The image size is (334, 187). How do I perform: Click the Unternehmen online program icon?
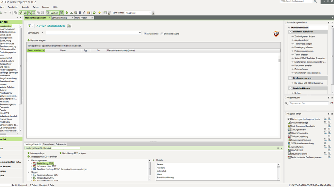[289, 133]
